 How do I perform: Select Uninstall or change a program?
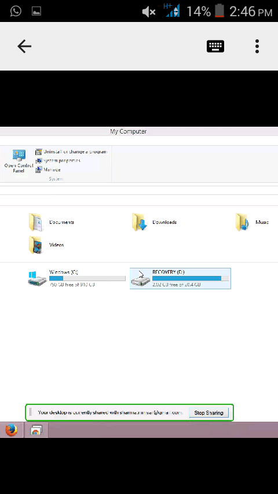pyautogui.click(x=71, y=152)
